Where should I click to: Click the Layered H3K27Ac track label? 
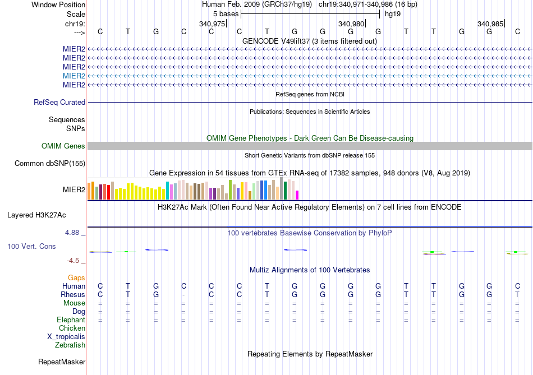(x=36, y=215)
